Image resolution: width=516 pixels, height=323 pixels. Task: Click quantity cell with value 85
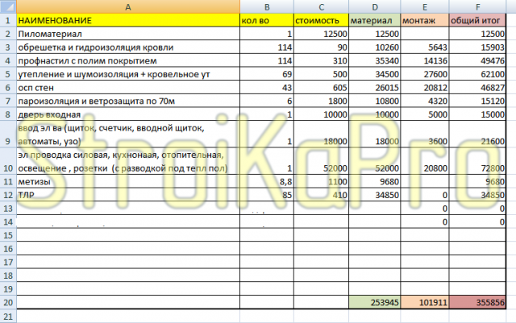(x=267, y=195)
